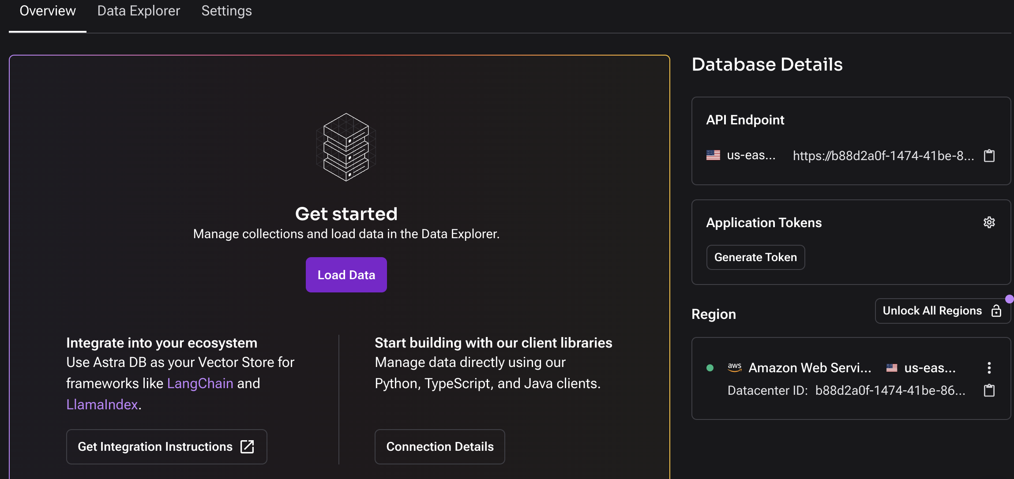This screenshot has height=479, width=1014.
Task: Click the database illustration above Get started
Action: click(346, 148)
